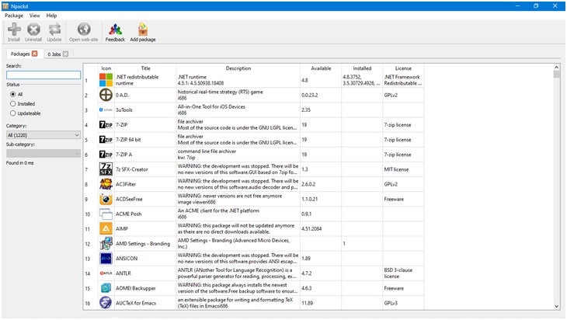Open the Package menu
This screenshot has height=320, width=567.
pos(14,16)
